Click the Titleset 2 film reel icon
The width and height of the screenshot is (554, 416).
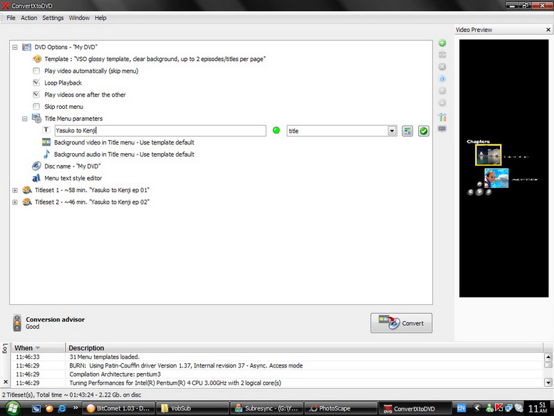coord(27,202)
